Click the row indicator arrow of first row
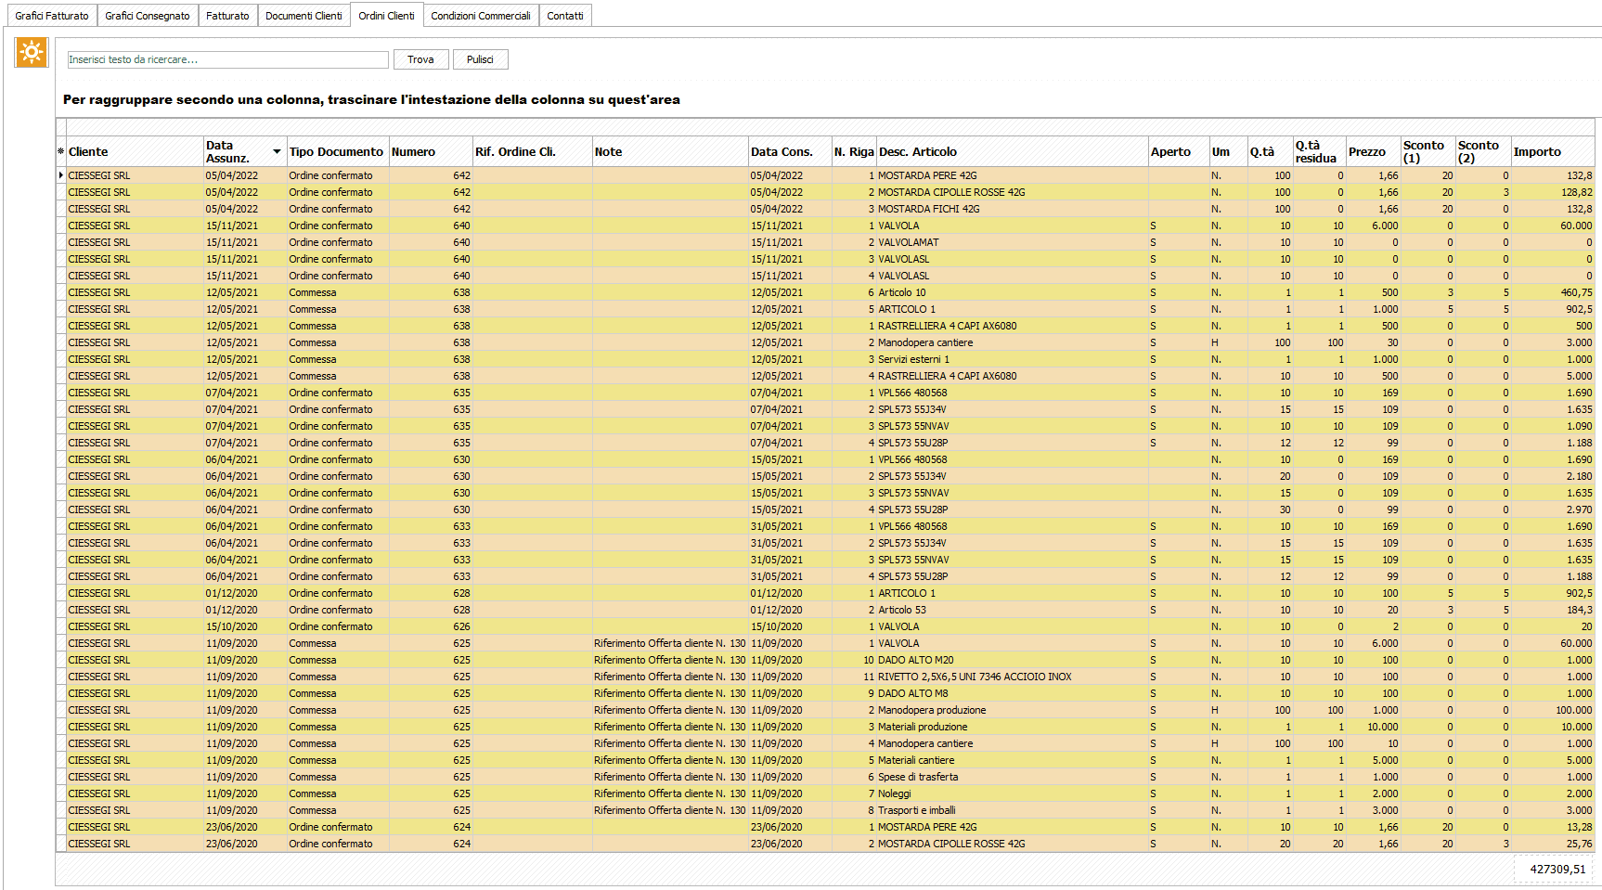The width and height of the screenshot is (1602, 890). pos(61,175)
